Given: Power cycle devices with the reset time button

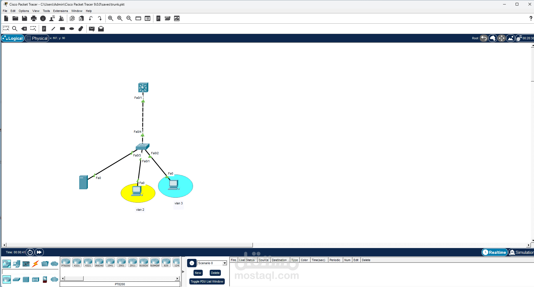Looking at the screenshot, I should (30, 252).
